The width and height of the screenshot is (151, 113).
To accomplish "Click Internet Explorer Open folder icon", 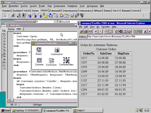I will click(82, 31).
